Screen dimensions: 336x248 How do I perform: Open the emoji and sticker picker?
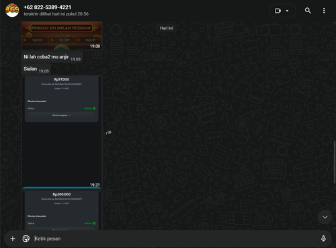pyautogui.click(x=26, y=239)
